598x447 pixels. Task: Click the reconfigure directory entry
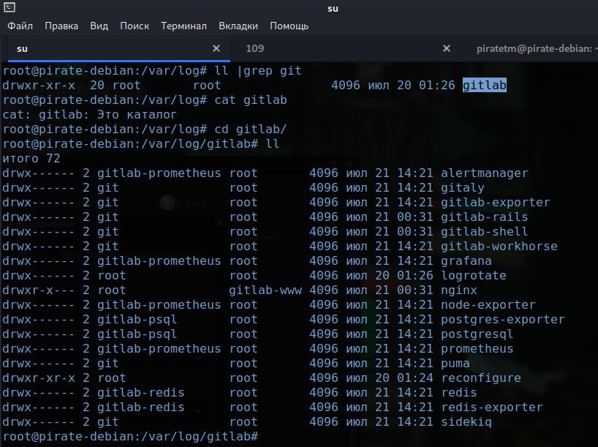(481, 378)
